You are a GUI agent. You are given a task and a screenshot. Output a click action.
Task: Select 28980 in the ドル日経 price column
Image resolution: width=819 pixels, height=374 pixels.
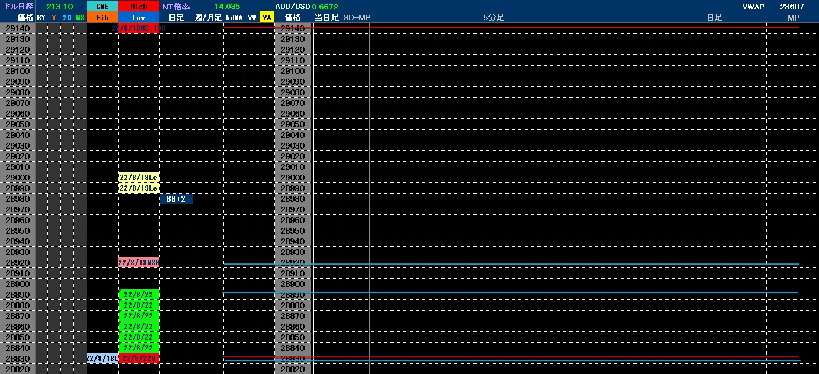[x=18, y=199]
